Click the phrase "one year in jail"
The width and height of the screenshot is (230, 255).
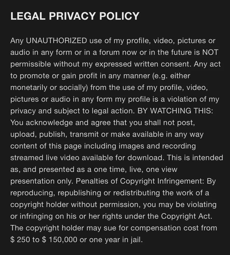click(116, 239)
